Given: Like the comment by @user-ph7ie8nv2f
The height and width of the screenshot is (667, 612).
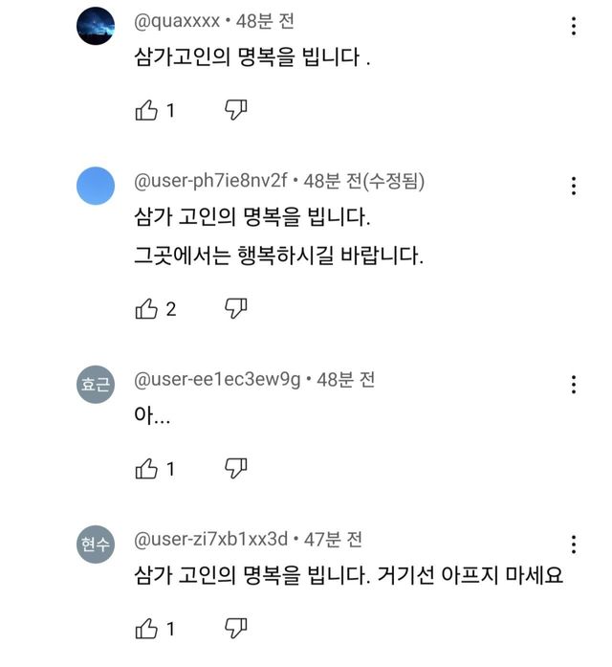Looking at the screenshot, I should point(146,308).
